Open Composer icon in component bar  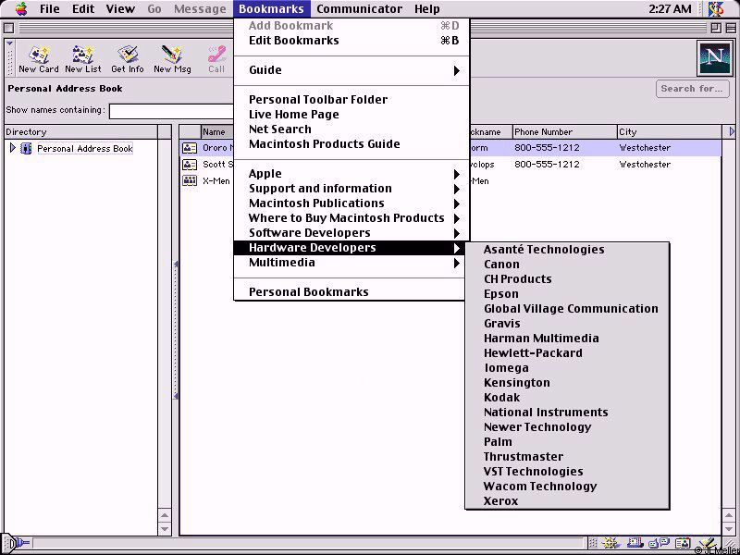click(x=705, y=544)
